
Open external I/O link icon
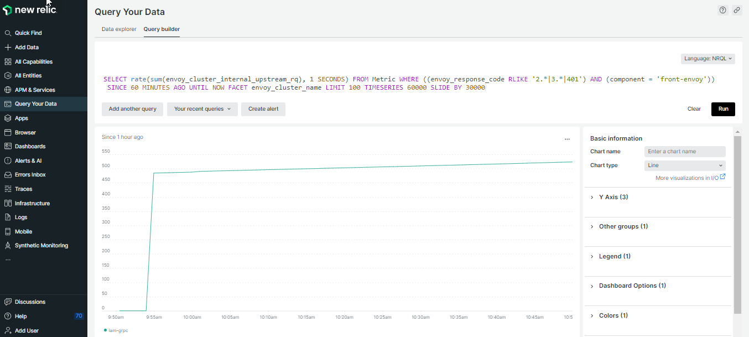[722, 177]
